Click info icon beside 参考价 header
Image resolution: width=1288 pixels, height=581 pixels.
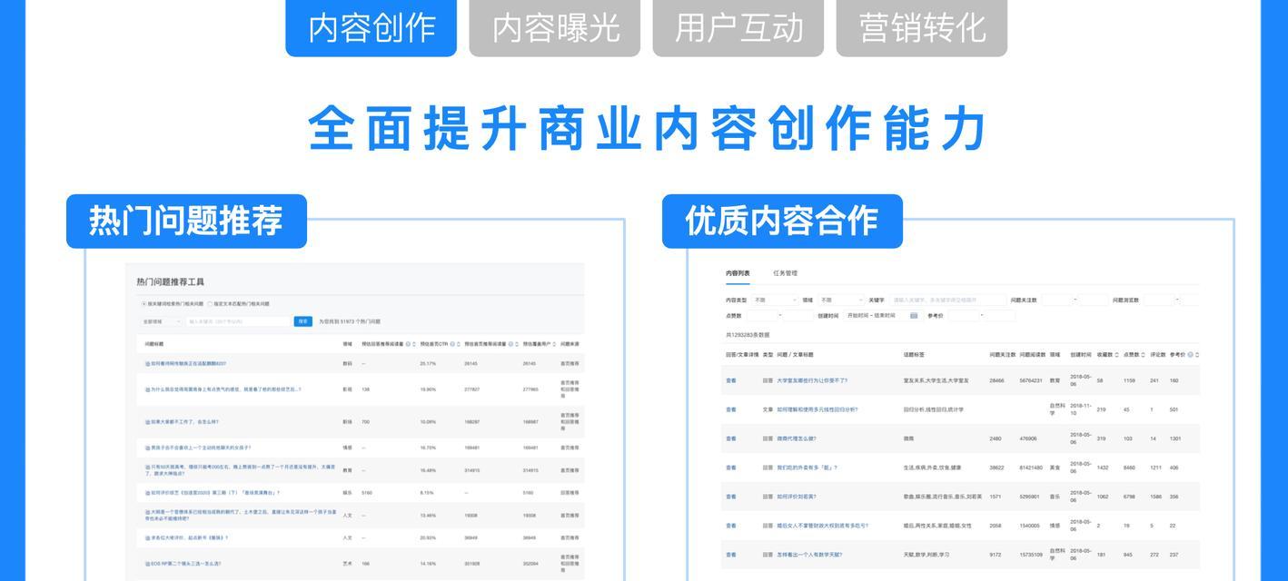click(1190, 355)
